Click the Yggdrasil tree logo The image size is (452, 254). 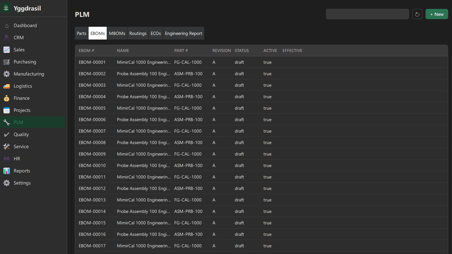click(x=6, y=8)
